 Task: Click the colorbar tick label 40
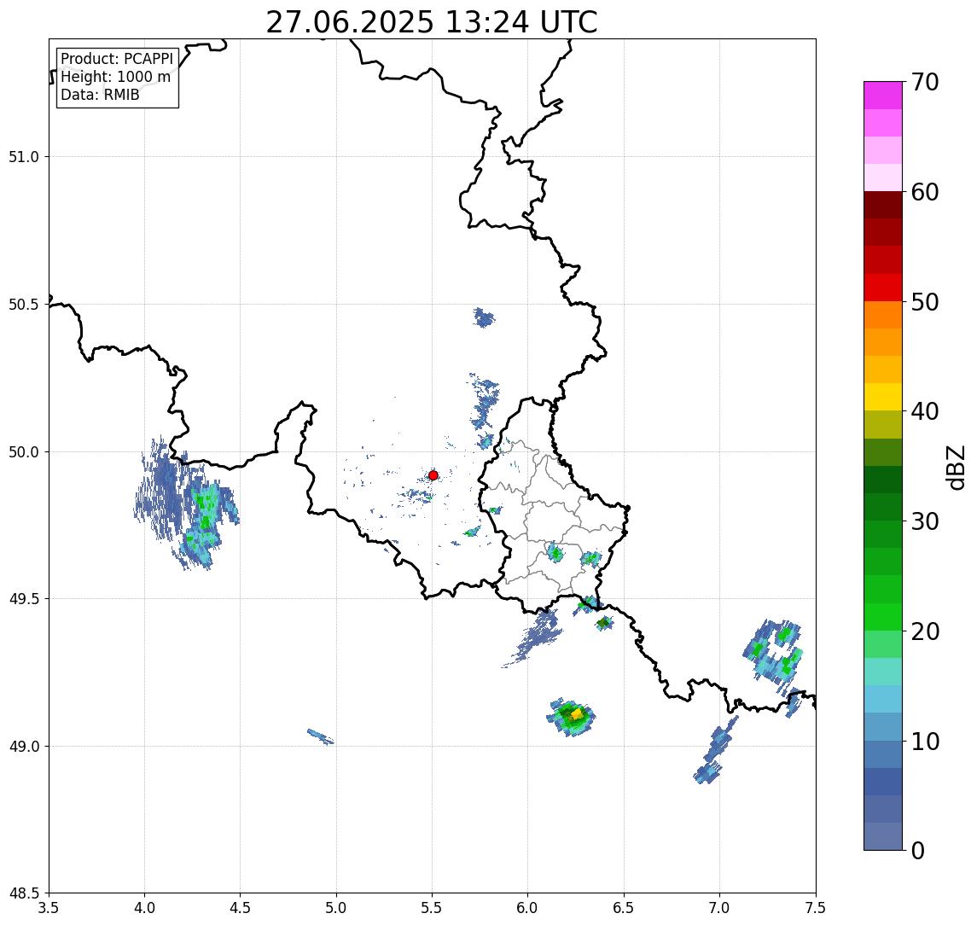[x=925, y=411]
